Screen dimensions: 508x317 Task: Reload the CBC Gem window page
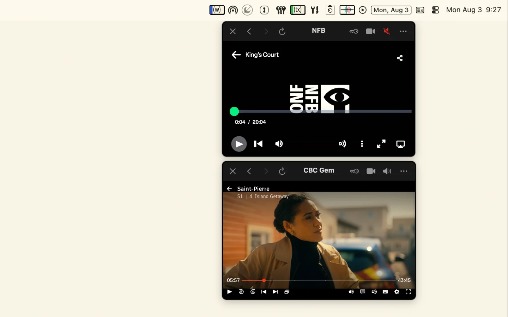282,171
